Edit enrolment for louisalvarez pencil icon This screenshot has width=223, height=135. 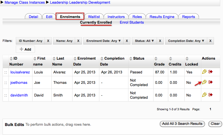204,72
